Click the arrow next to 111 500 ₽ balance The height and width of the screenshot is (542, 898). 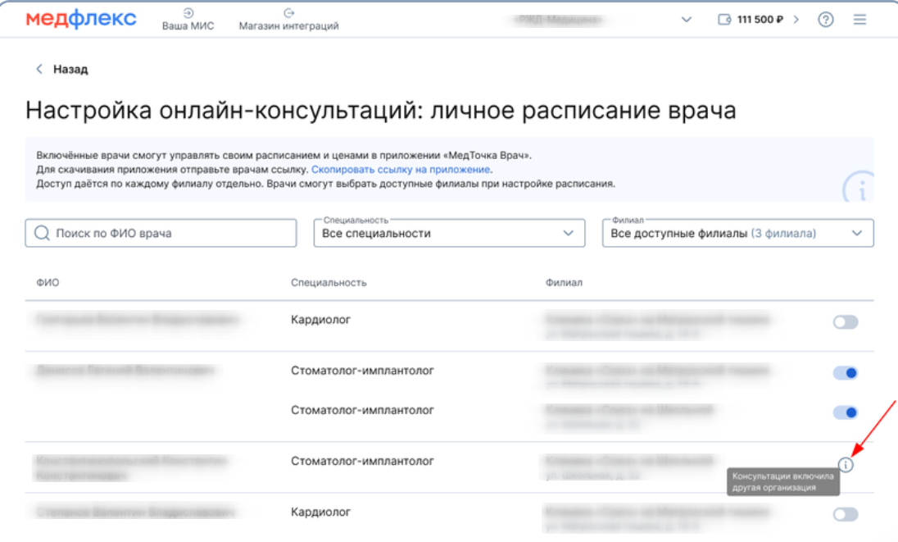tap(796, 20)
